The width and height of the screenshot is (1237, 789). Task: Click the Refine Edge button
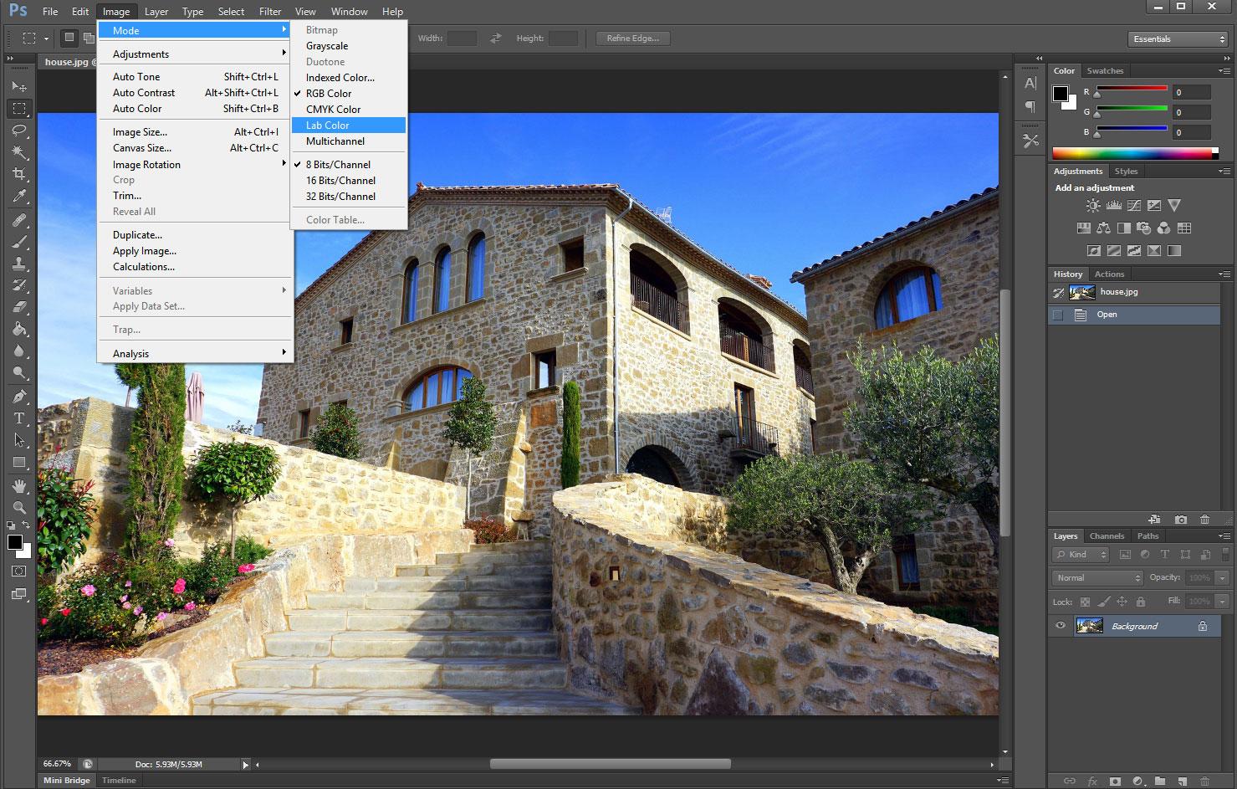[632, 38]
